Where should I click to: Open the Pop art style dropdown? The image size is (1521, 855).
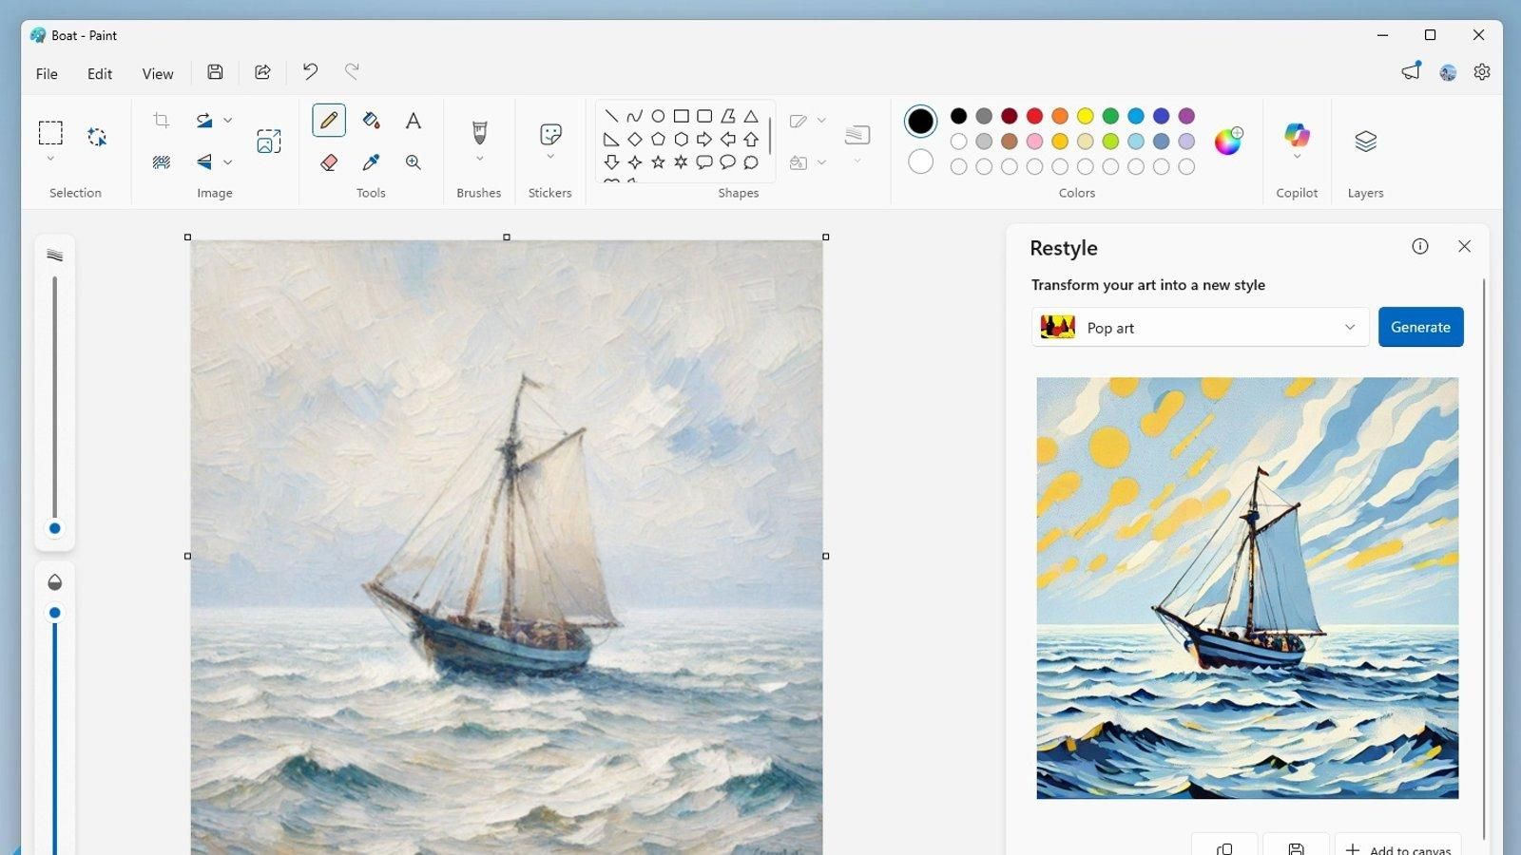coord(1198,327)
